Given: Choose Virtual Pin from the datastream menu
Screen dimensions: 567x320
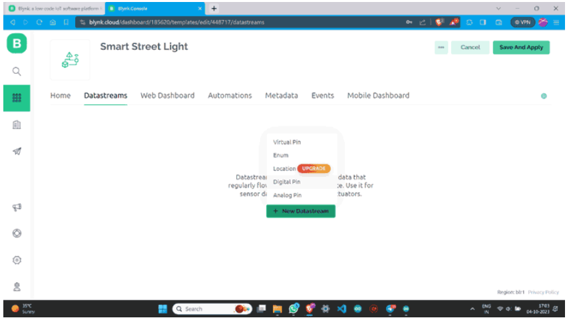Looking at the screenshot, I should 287,142.
